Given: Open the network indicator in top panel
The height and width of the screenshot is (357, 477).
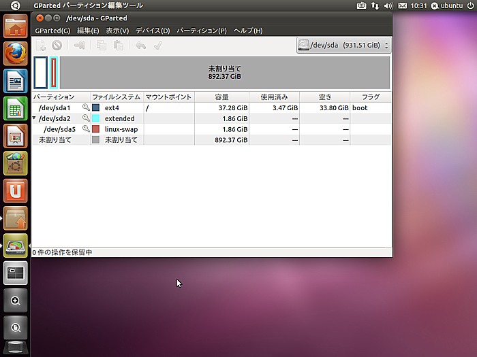Looking at the screenshot, I should (x=375, y=5).
